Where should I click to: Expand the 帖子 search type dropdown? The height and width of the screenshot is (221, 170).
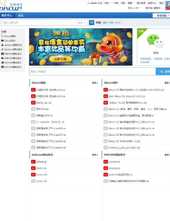click(82, 23)
